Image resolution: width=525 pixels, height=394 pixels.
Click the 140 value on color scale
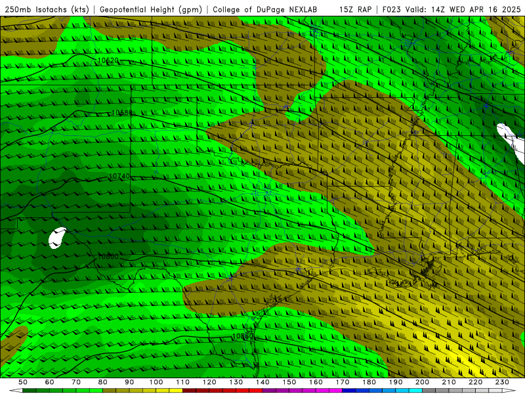(262, 382)
